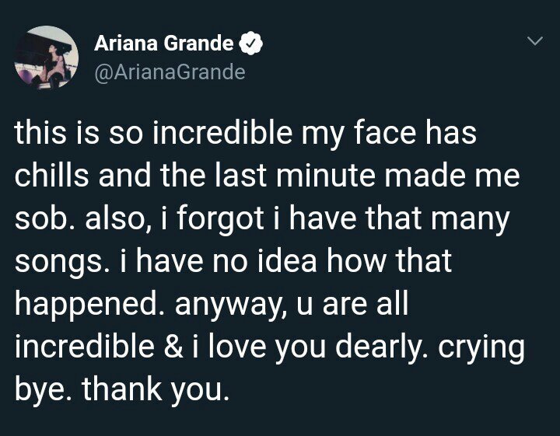The height and width of the screenshot is (436, 560).
Task: Open the @ArianaGrande handle link
Action: click(170, 72)
